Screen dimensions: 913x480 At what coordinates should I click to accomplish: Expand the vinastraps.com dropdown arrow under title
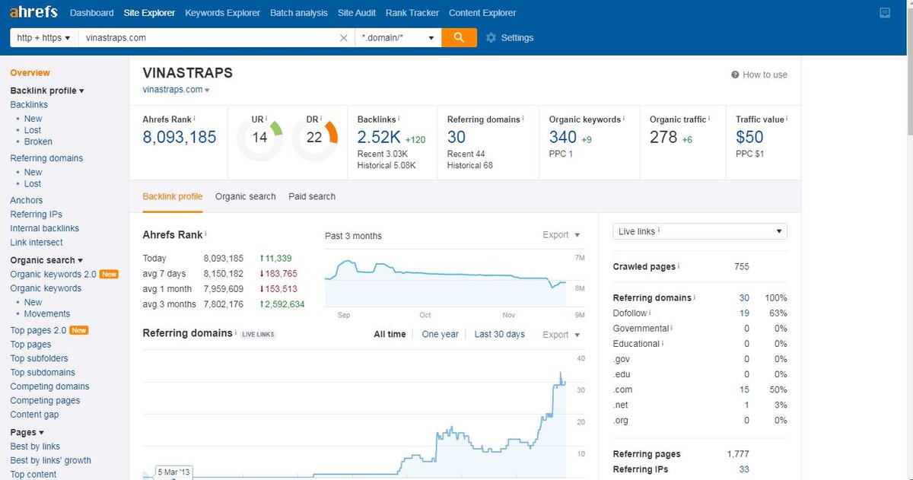[207, 90]
